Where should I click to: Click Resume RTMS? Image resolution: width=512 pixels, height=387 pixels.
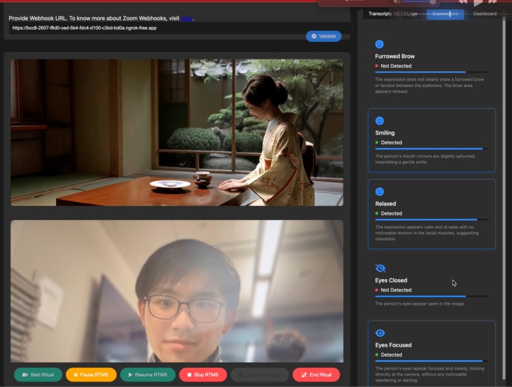click(148, 375)
